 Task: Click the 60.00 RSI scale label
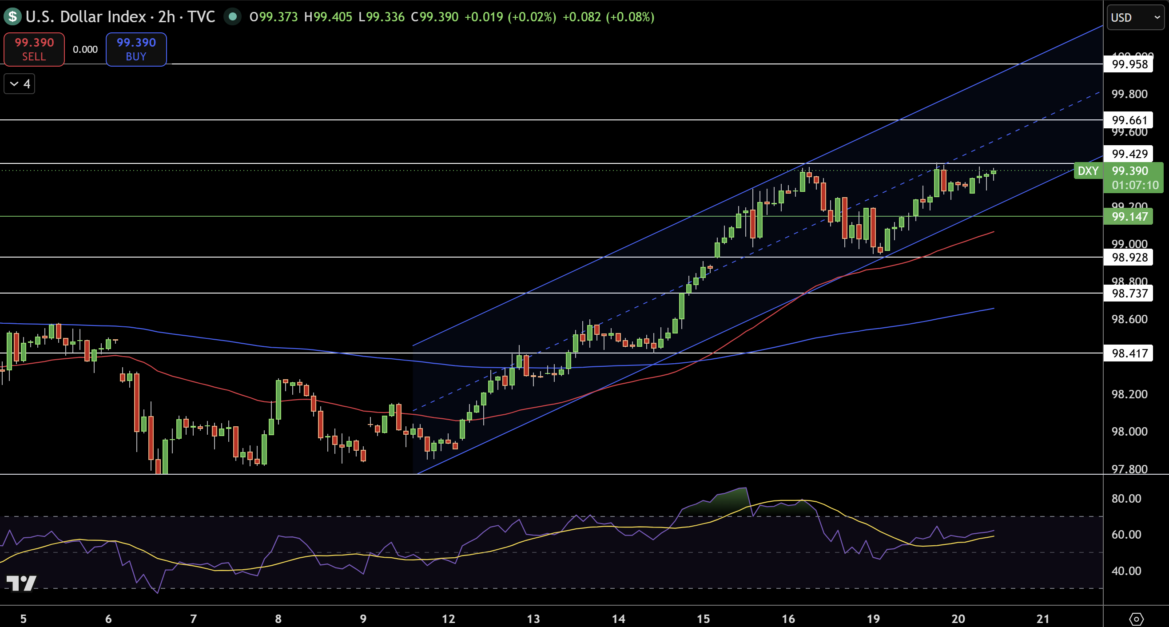pyautogui.click(x=1126, y=534)
